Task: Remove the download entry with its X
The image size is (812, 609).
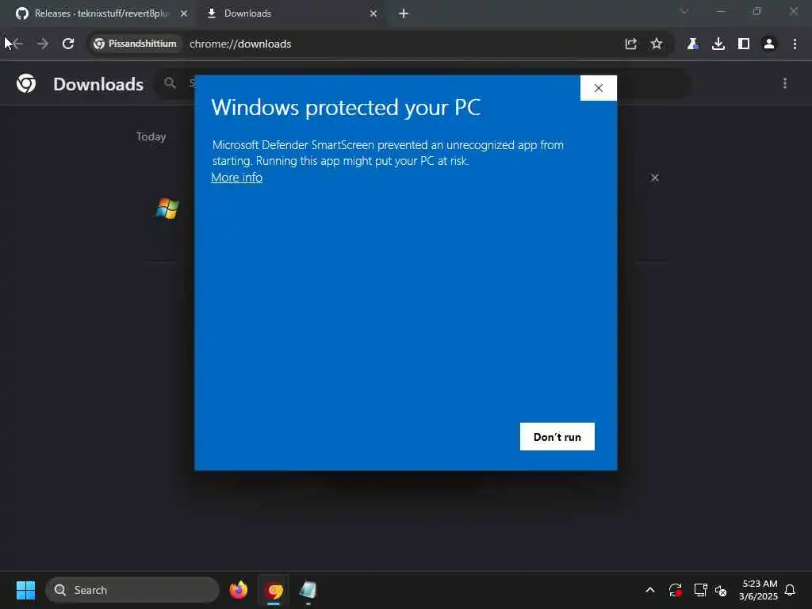Action: pyautogui.click(x=655, y=178)
